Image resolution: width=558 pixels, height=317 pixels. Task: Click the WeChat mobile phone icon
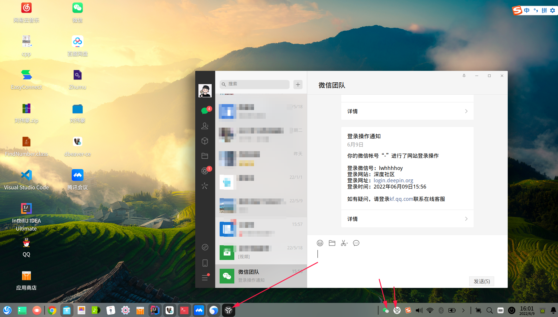coord(205,263)
